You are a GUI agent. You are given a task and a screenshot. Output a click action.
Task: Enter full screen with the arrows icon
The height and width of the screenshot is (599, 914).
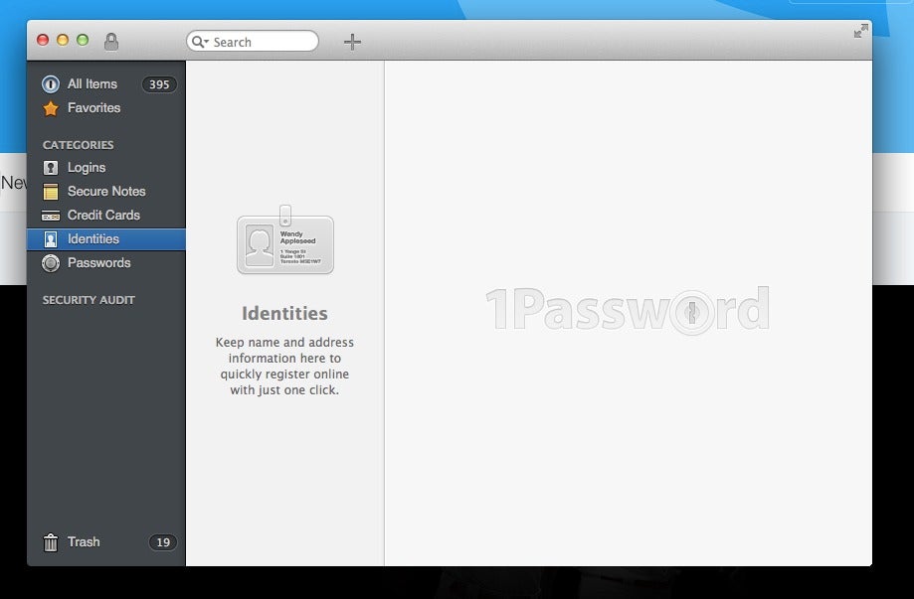tap(861, 30)
